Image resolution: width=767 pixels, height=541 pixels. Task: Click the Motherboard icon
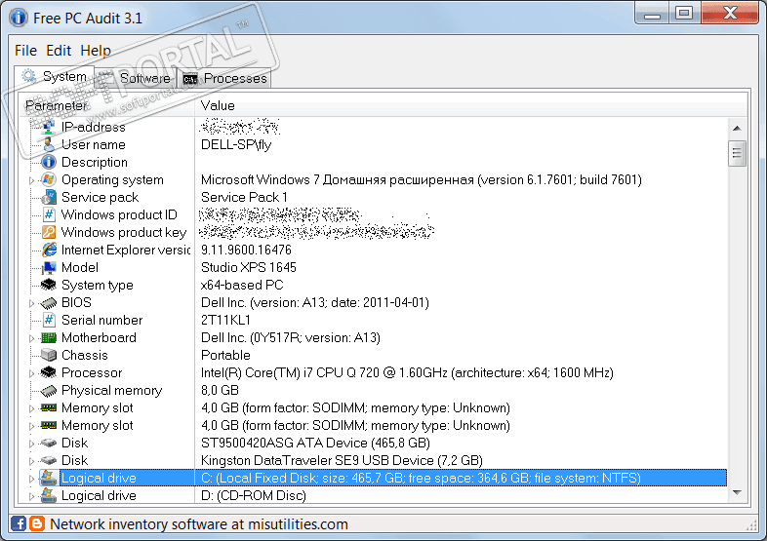[x=49, y=337]
